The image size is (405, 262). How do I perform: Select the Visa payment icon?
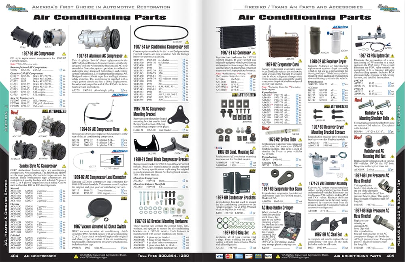219,256
